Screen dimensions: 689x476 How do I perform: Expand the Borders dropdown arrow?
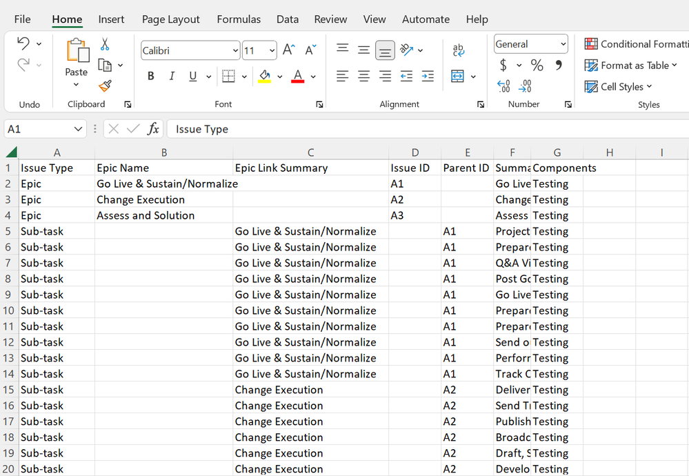click(244, 76)
